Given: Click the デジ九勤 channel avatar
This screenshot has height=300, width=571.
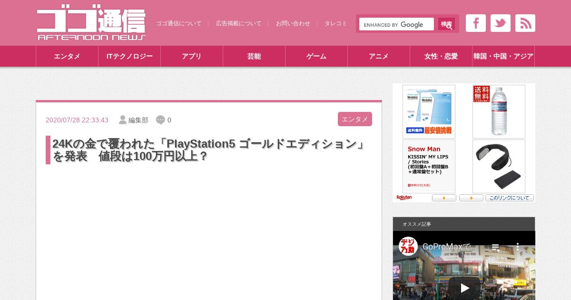Looking at the screenshot, I should pos(408,246).
